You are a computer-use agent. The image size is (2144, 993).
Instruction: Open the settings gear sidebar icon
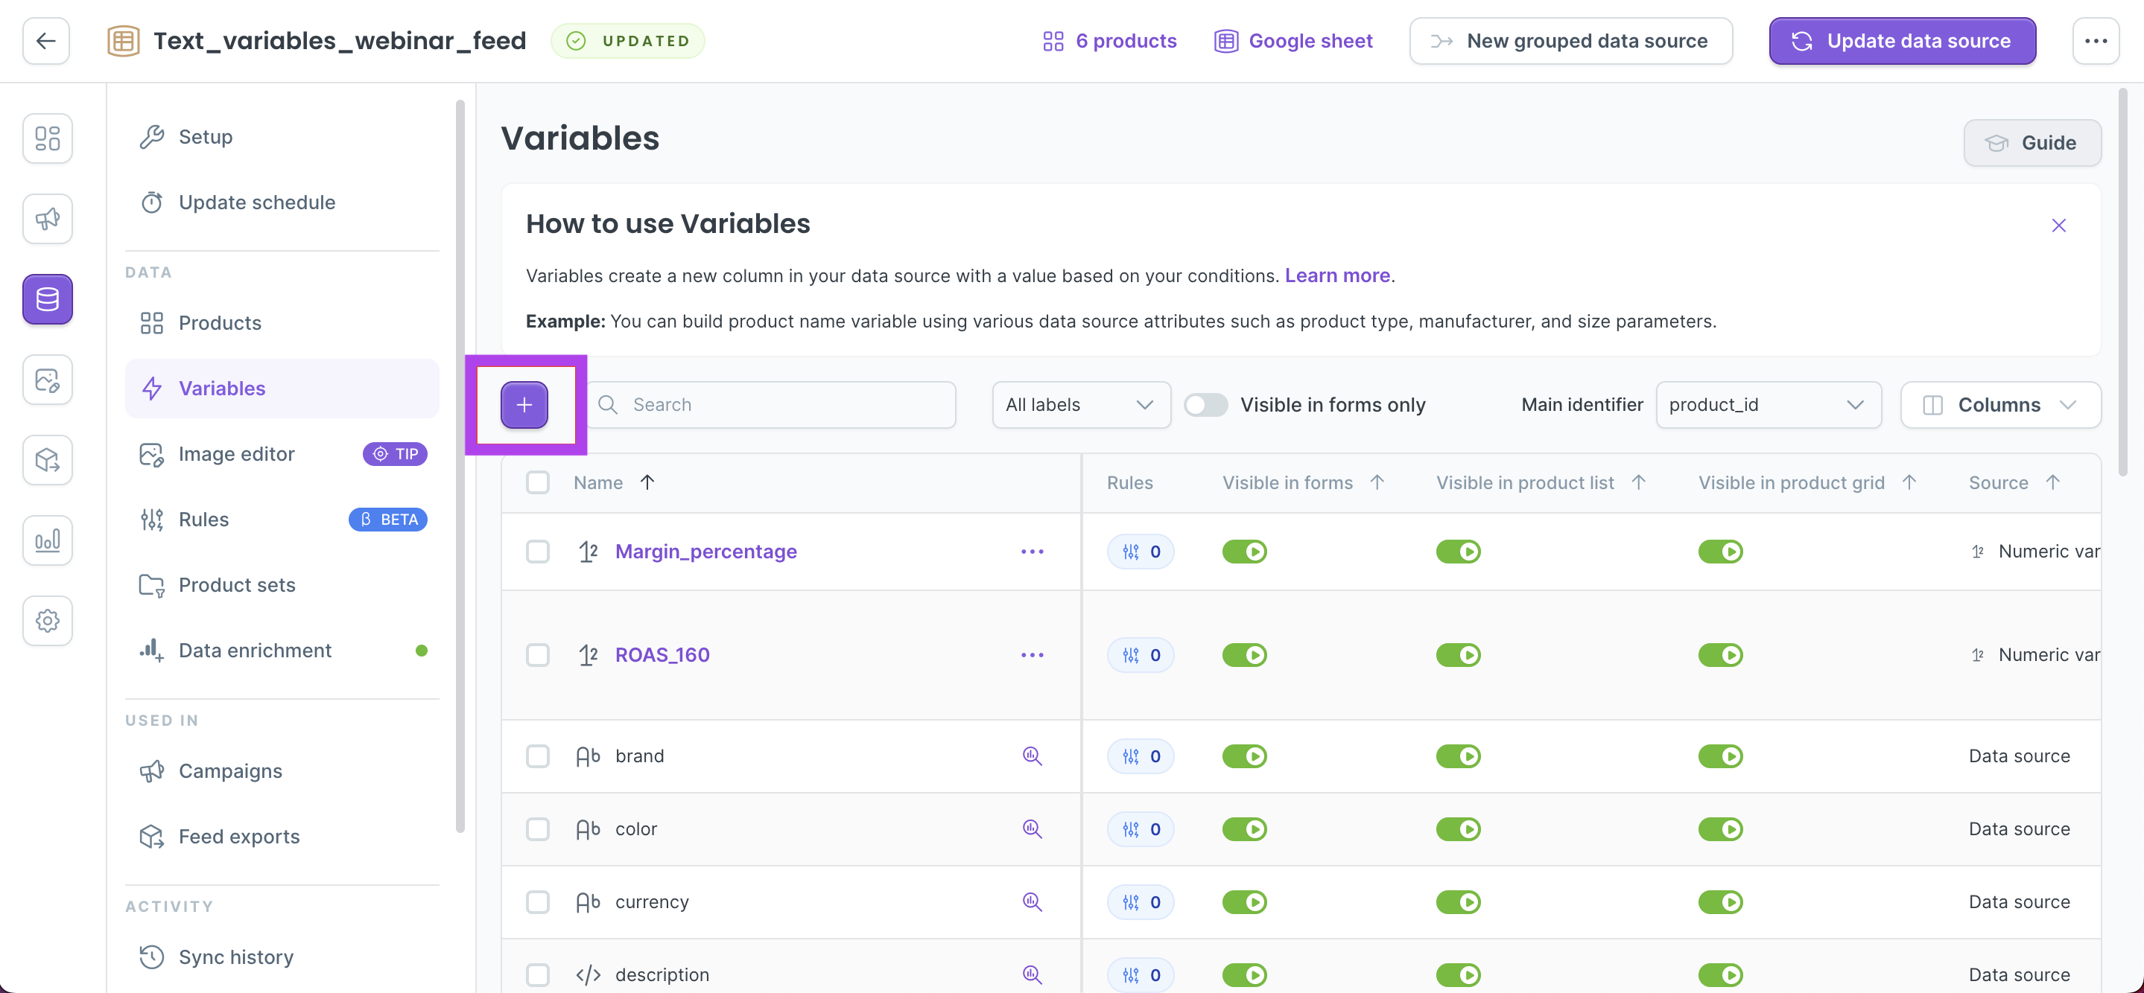(48, 620)
